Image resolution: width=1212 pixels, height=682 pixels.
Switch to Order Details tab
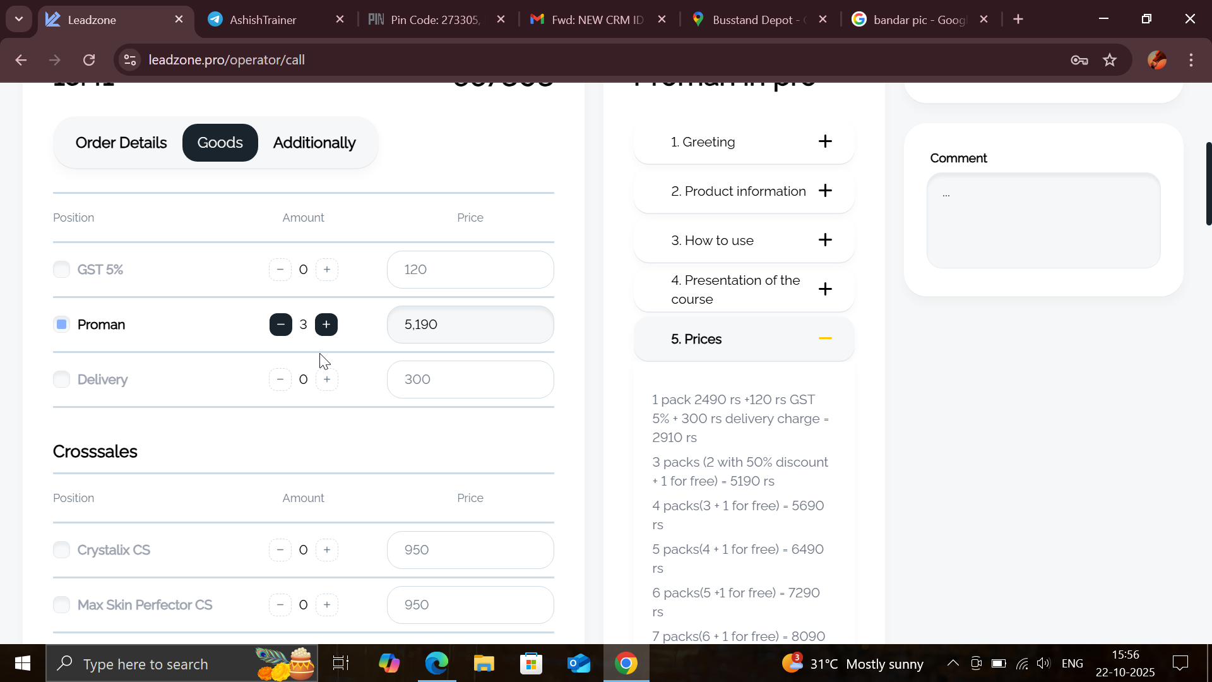pos(121,143)
